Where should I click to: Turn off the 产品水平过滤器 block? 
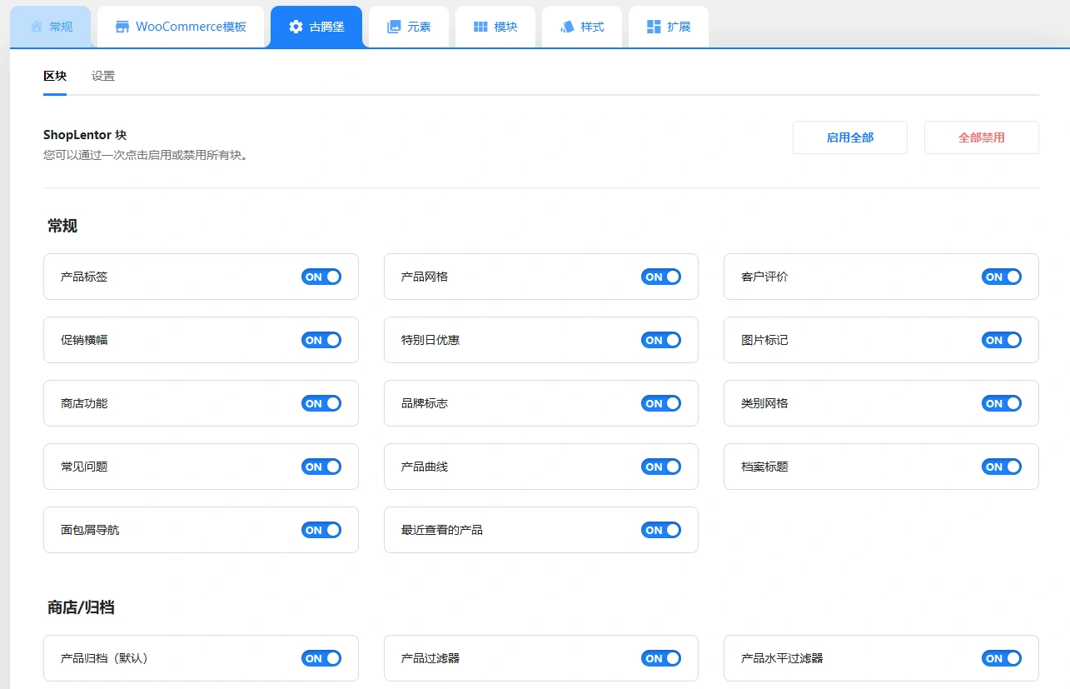(x=1002, y=658)
